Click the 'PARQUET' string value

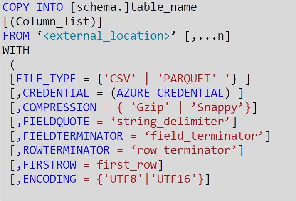187,79
